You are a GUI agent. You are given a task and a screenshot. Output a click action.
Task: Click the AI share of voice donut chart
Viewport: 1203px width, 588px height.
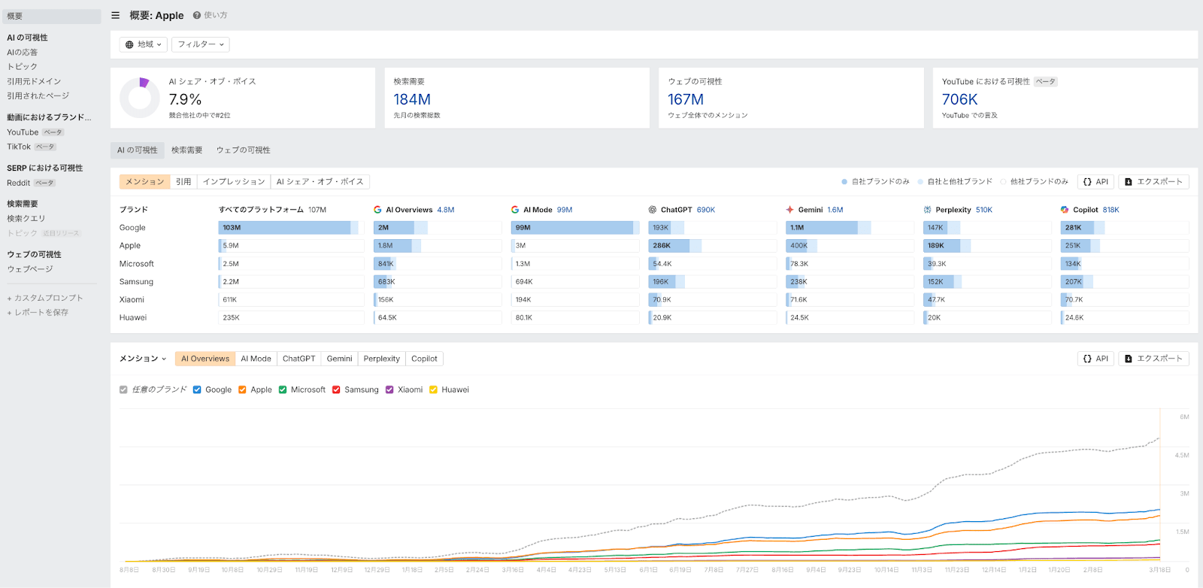point(140,98)
